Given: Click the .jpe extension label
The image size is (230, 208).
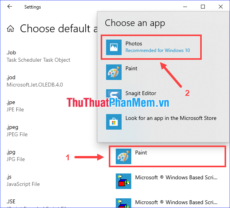Looking at the screenshot, I should click(11, 102).
